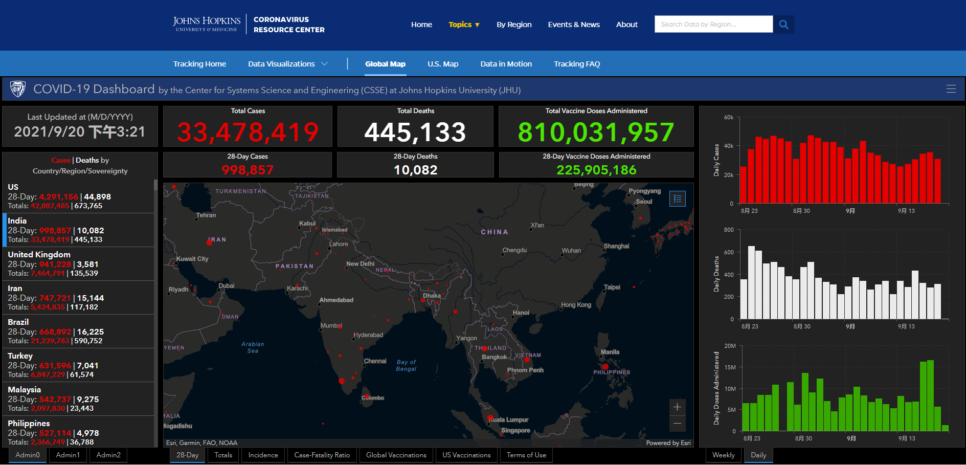Zoom in on the map
Viewport: 966px width, 465px height.
pyautogui.click(x=677, y=407)
